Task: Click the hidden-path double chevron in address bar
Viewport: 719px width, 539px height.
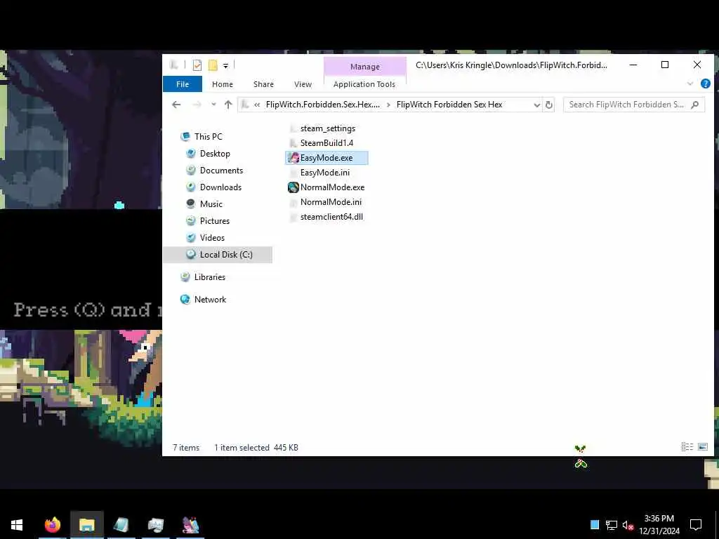Action: pos(257,105)
